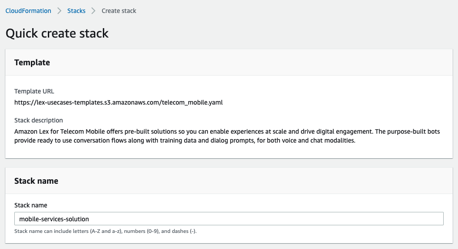Click the Template URL label
This screenshot has width=458, height=249.
(x=34, y=91)
